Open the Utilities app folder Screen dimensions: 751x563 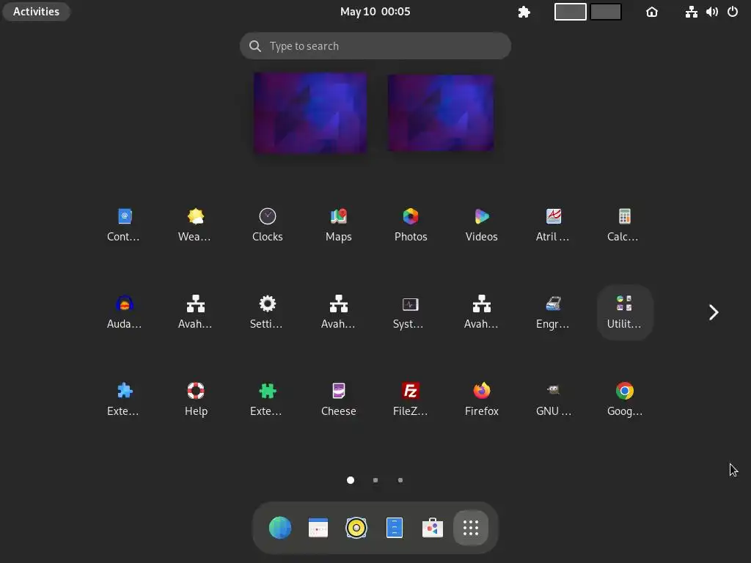(625, 312)
